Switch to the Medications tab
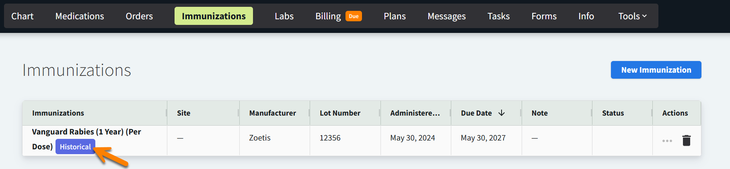The height and width of the screenshot is (169, 730). [x=80, y=16]
